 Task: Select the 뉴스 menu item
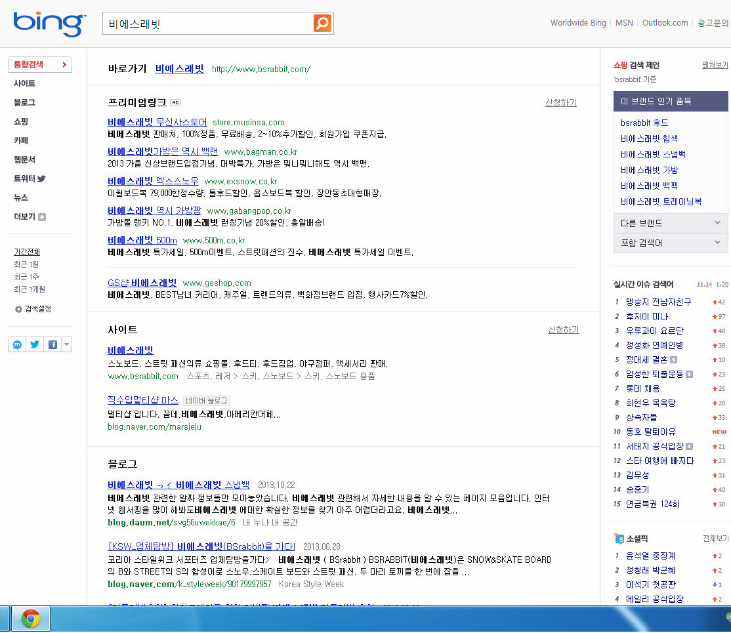[x=21, y=197]
